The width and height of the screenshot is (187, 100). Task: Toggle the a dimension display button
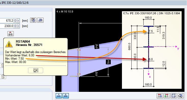(66, 96)
